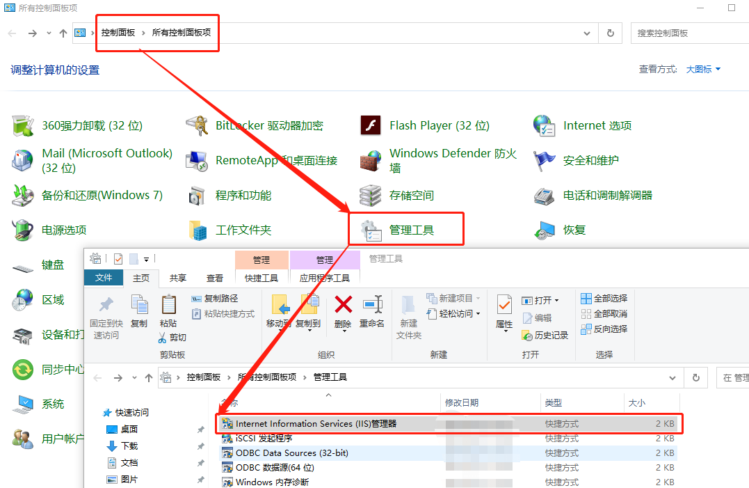This screenshot has height=488, width=749.
Task: Click 搜索控制面板 search field
Action: (x=690, y=33)
